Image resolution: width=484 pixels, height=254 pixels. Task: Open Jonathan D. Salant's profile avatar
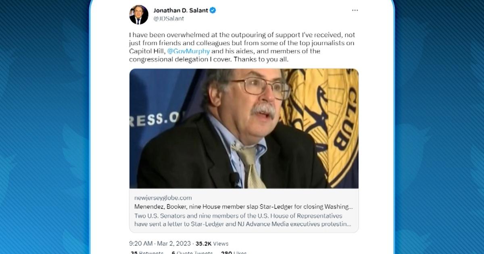point(139,15)
